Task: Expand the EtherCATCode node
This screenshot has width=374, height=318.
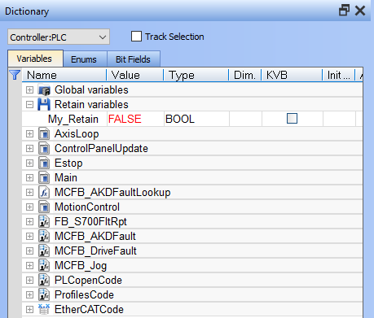Action: (x=29, y=309)
